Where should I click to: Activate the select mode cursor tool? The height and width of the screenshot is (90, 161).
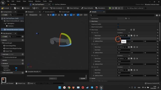48,15
